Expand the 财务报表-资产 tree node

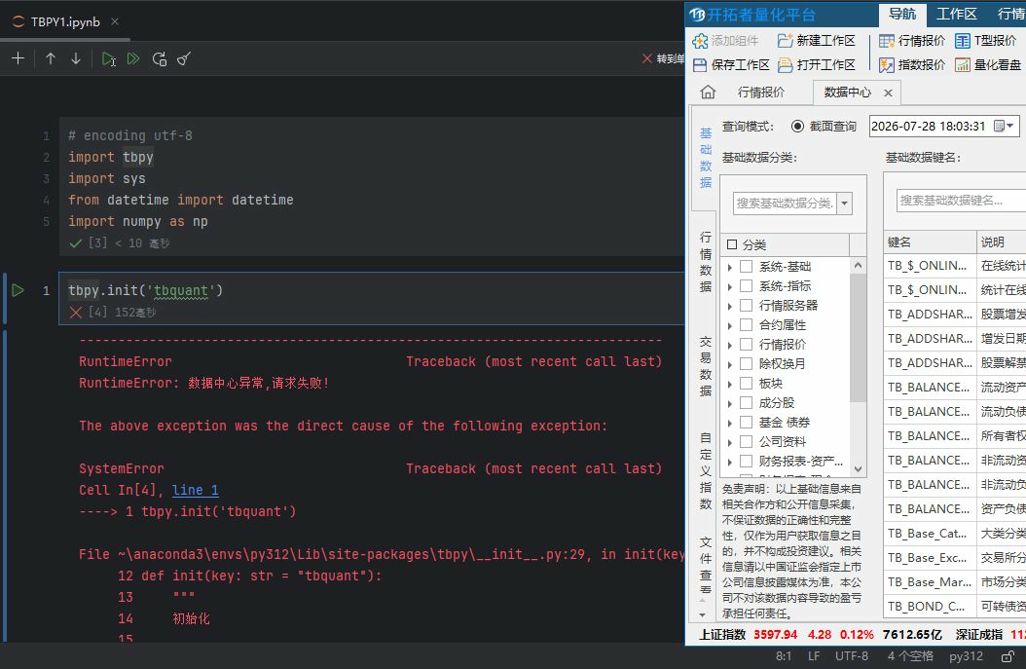coord(729,462)
